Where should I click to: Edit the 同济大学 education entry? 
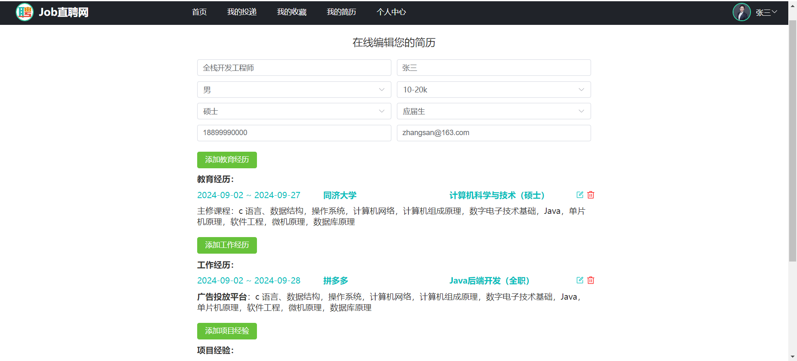pyautogui.click(x=580, y=195)
